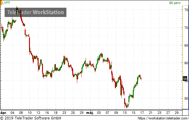This screenshot has width=189, height=121.
Task: Click the 27 date label on time axis
Action: click(168, 113)
